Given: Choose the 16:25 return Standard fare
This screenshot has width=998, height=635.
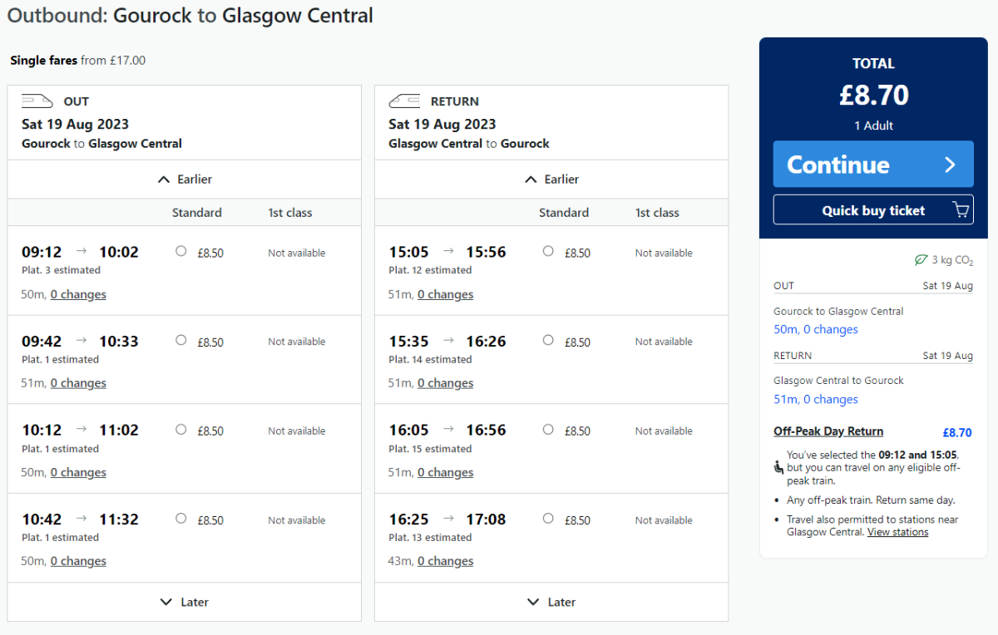Looking at the screenshot, I should click(548, 519).
